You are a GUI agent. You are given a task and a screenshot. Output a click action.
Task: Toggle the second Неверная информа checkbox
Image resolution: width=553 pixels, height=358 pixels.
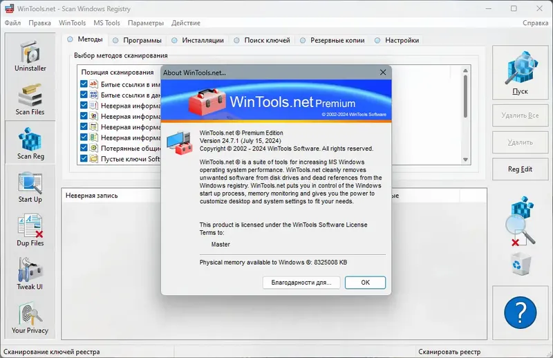[84, 115]
